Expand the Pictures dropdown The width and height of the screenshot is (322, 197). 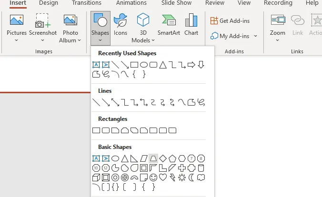[17, 40]
